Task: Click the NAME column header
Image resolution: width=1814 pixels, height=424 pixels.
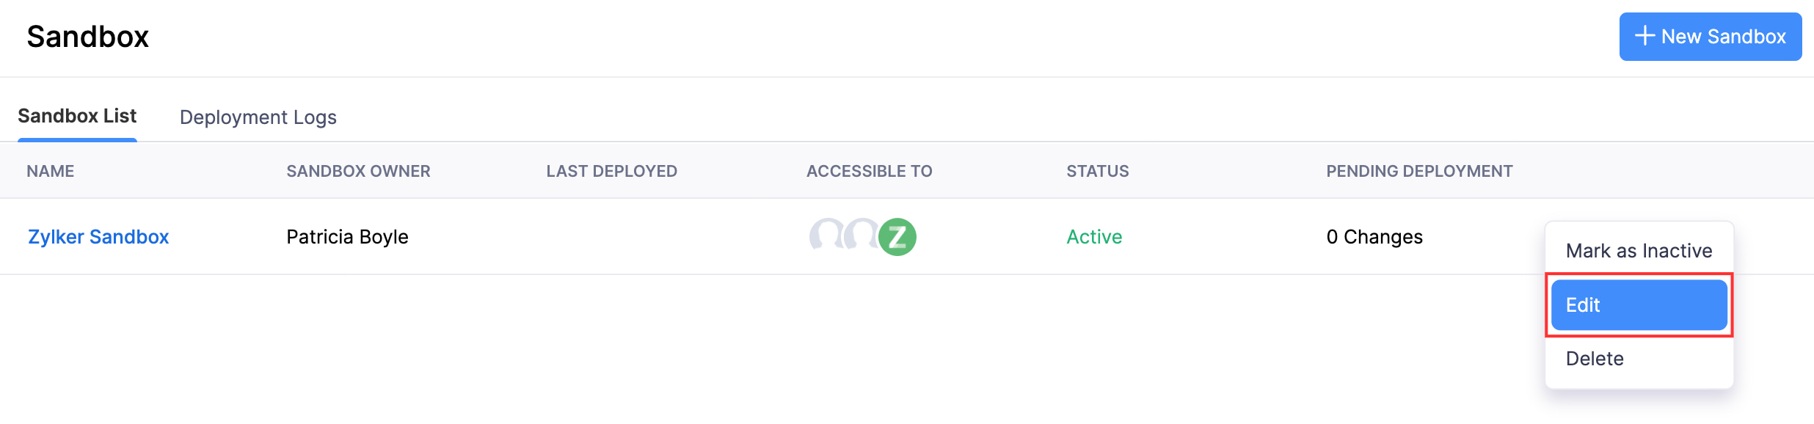Action: (x=50, y=171)
